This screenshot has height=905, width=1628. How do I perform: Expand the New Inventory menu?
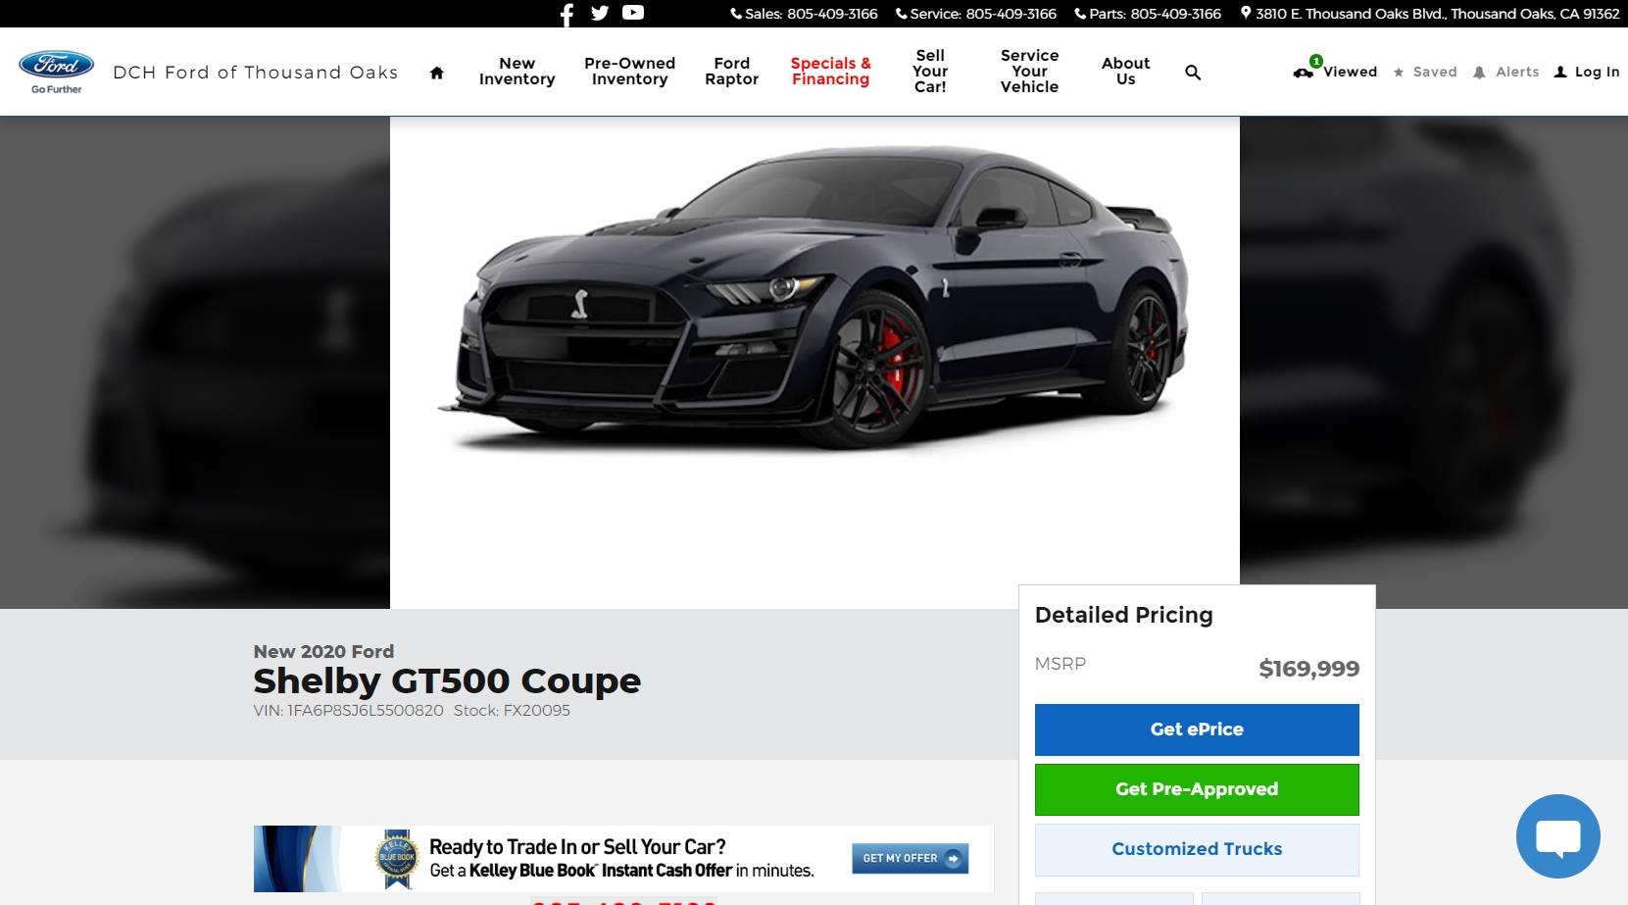click(x=517, y=72)
